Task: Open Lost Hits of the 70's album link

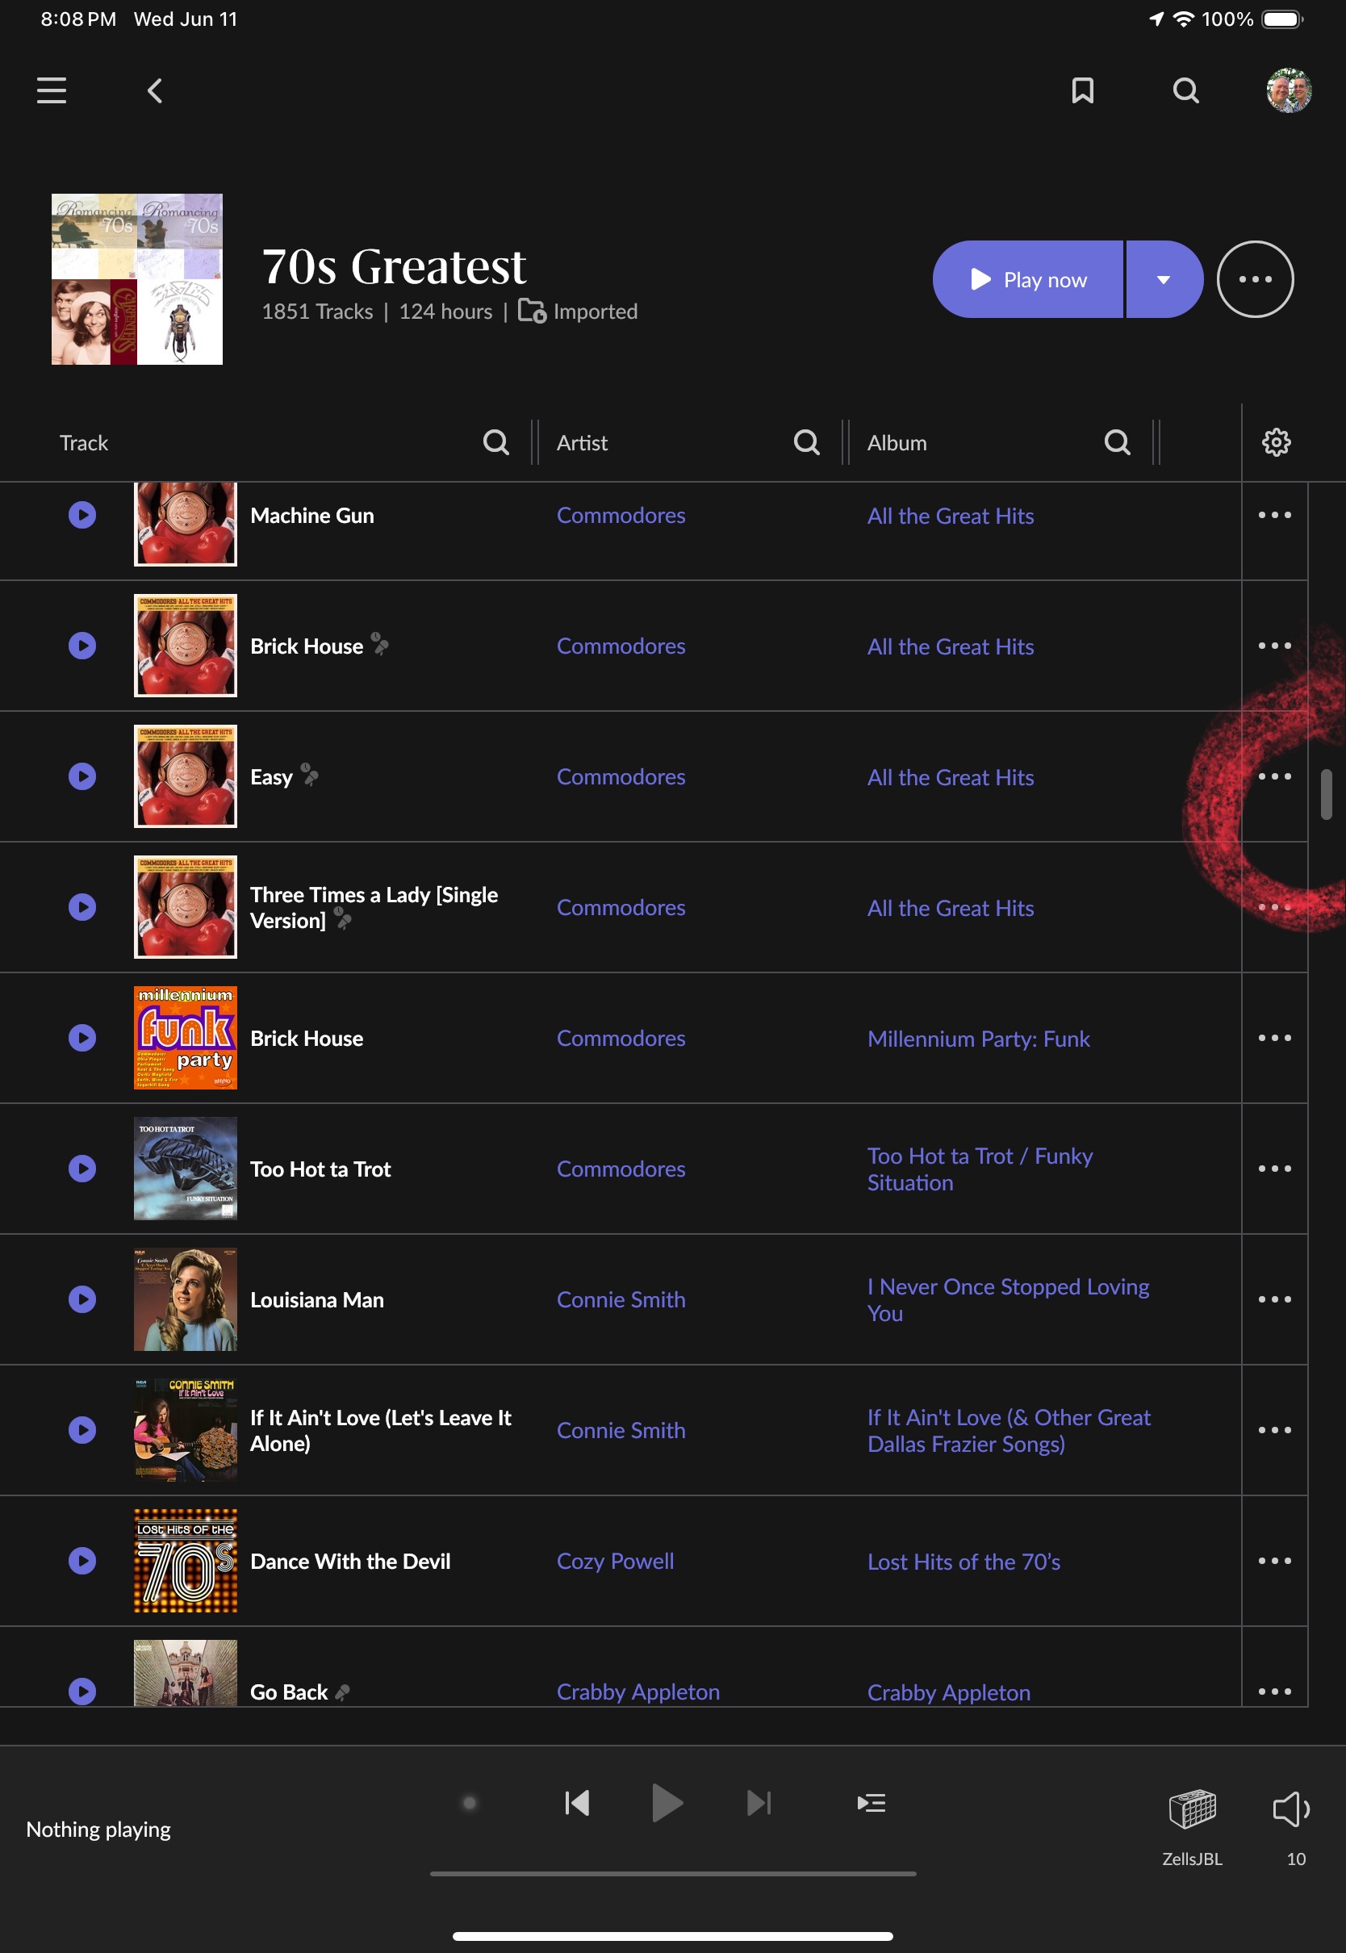Action: [x=964, y=1561]
